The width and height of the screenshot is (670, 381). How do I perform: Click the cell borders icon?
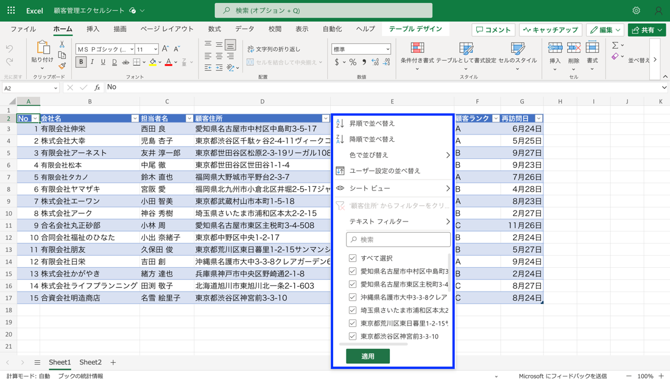tap(136, 62)
